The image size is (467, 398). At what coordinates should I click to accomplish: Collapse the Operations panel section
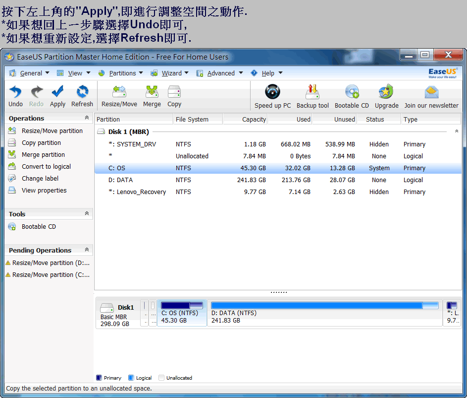coord(87,118)
